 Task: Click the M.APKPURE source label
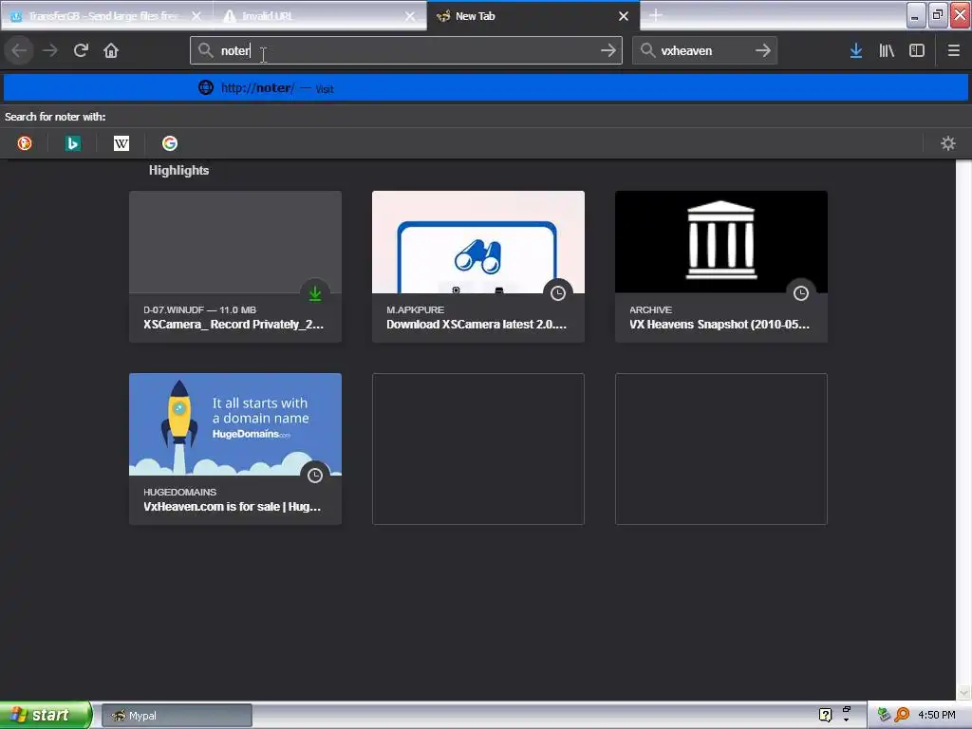[x=416, y=309]
